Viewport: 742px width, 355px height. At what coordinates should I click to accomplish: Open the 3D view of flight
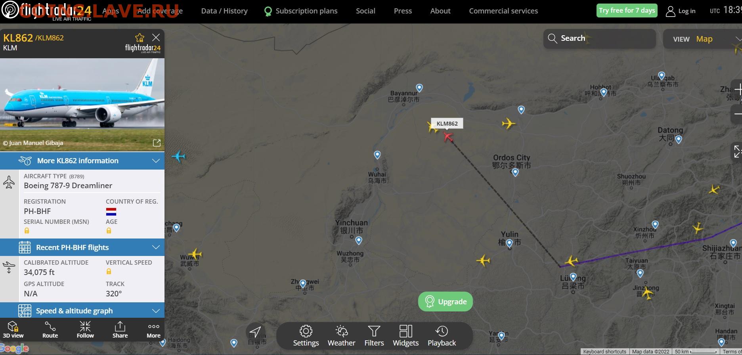pos(13,330)
